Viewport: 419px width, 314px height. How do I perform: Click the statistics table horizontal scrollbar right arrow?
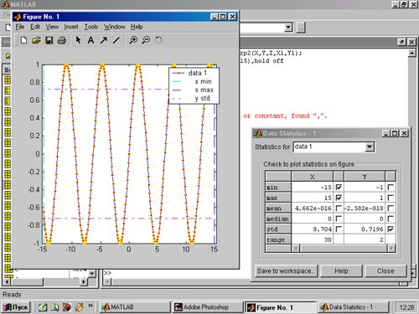[391, 248]
